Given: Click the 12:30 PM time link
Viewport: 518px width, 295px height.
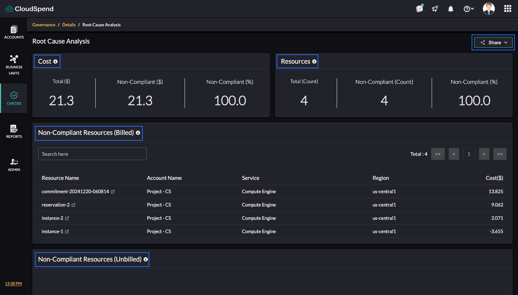Looking at the screenshot, I should (13, 283).
